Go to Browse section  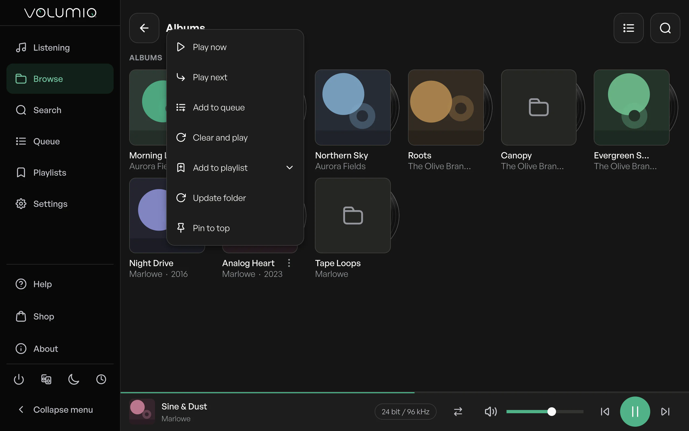[60, 79]
